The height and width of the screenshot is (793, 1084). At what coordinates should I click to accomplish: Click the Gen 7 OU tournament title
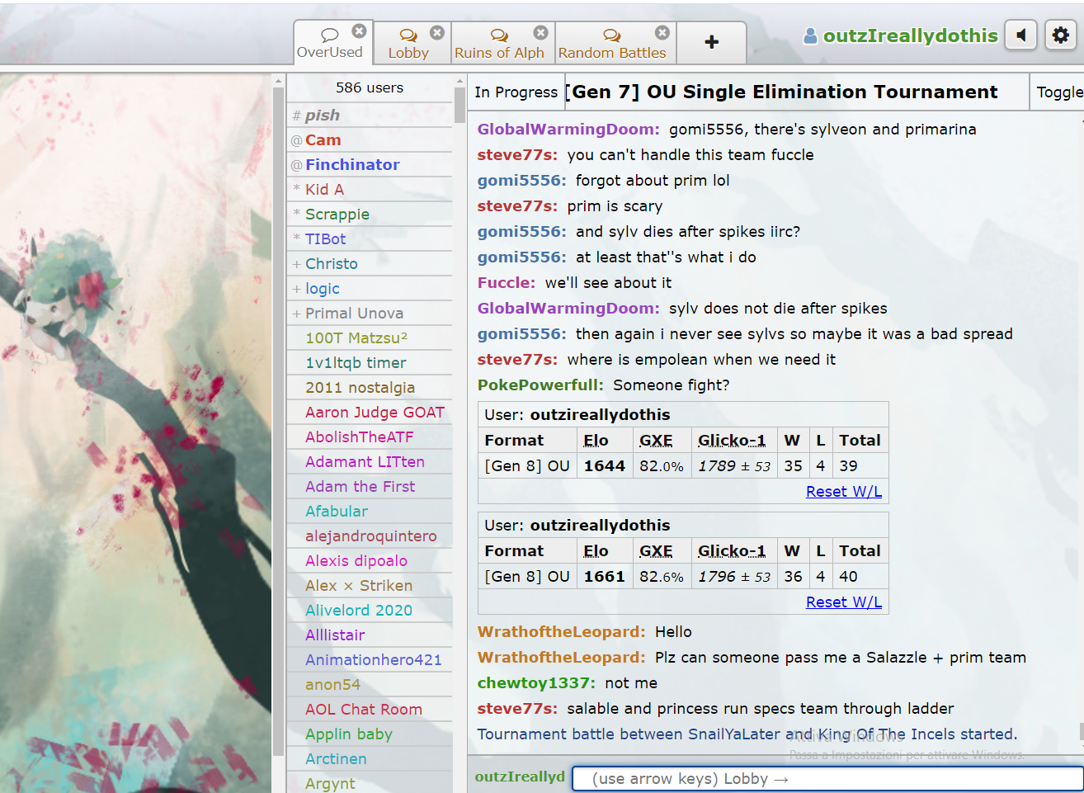point(780,92)
